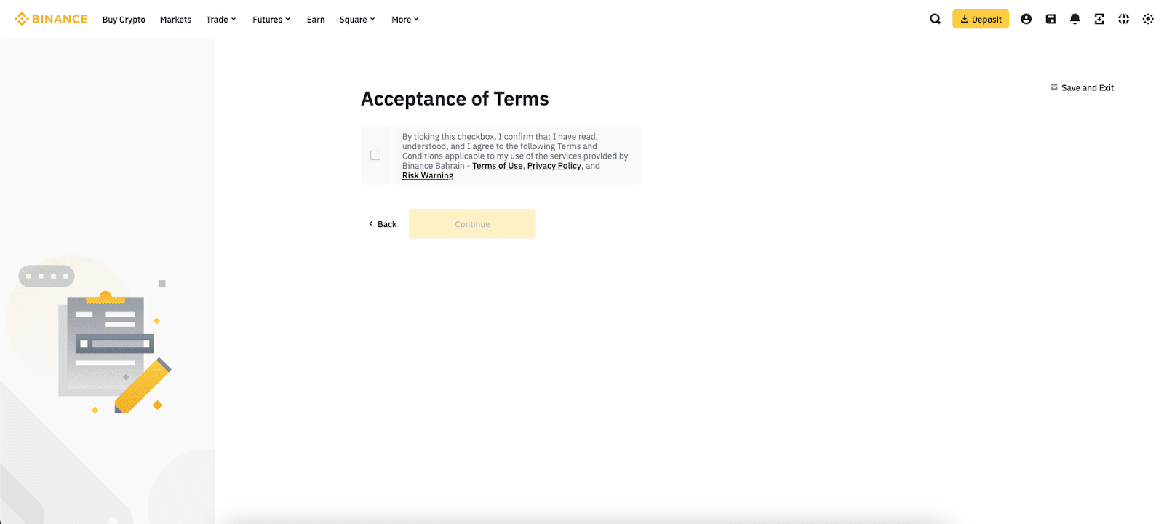Open the notifications bell
This screenshot has height=524, width=1164.
coord(1075,19)
